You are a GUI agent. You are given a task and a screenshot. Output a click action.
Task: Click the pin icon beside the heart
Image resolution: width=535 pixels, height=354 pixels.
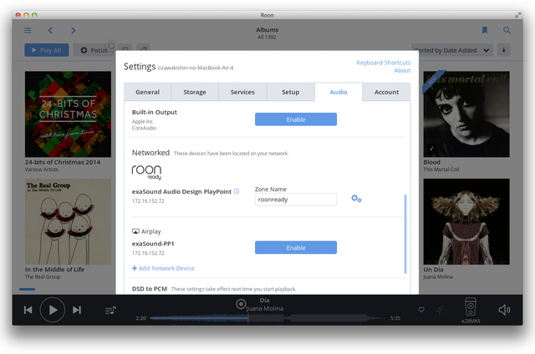[x=440, y=310]
